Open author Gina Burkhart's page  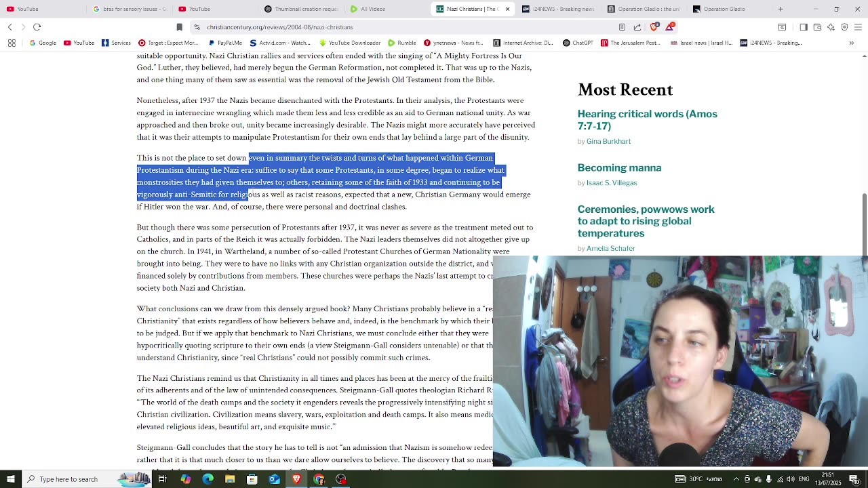point(608,141)
